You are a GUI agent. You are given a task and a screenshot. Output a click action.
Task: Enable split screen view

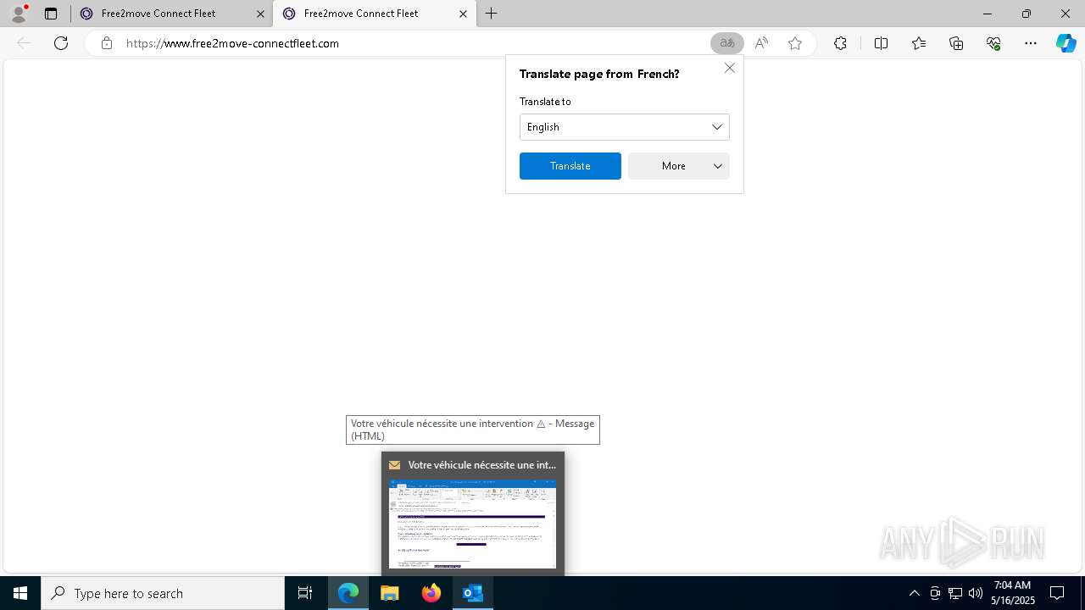pos(881,43)
